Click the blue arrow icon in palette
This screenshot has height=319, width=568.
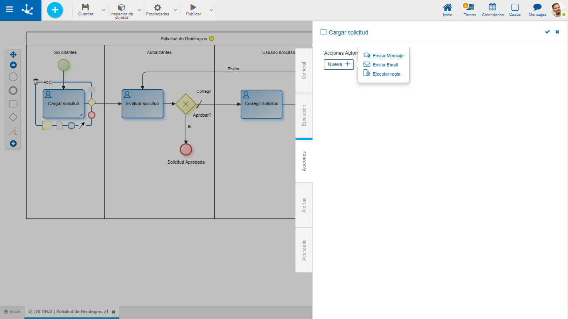[x=13, y=65]
